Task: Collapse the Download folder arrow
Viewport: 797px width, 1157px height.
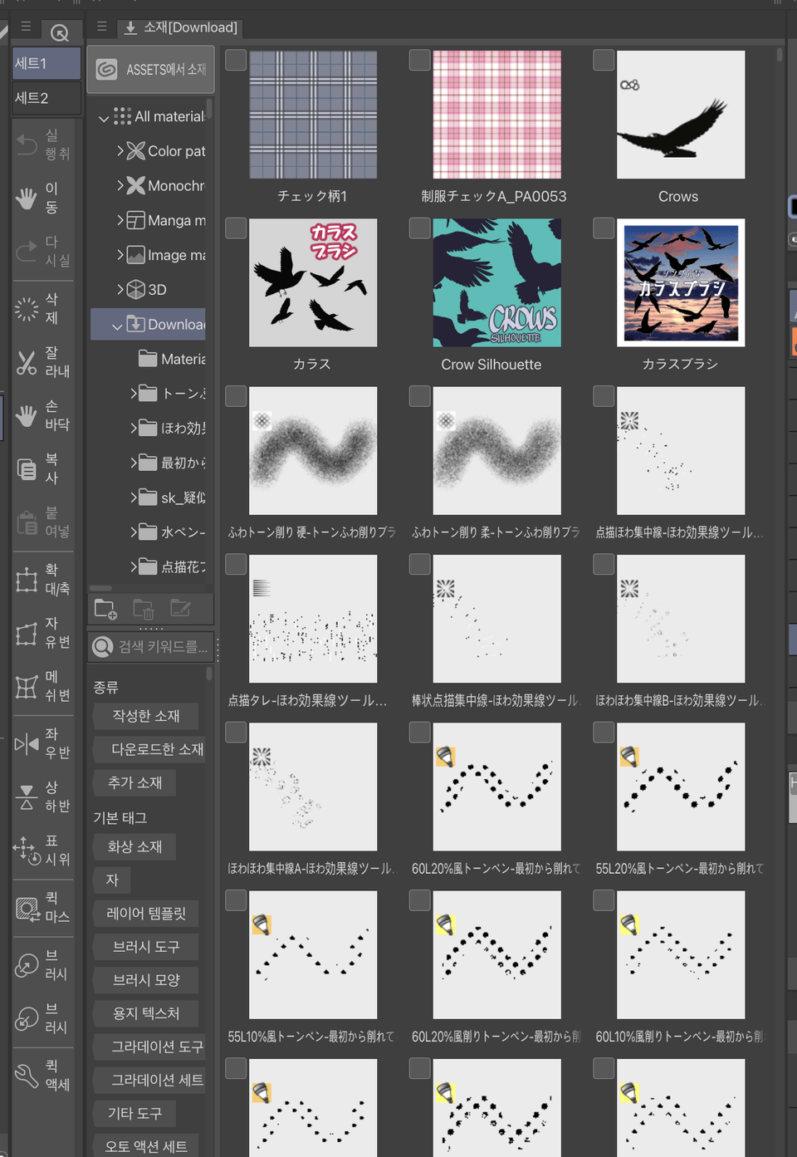Action: pos(117,326)
